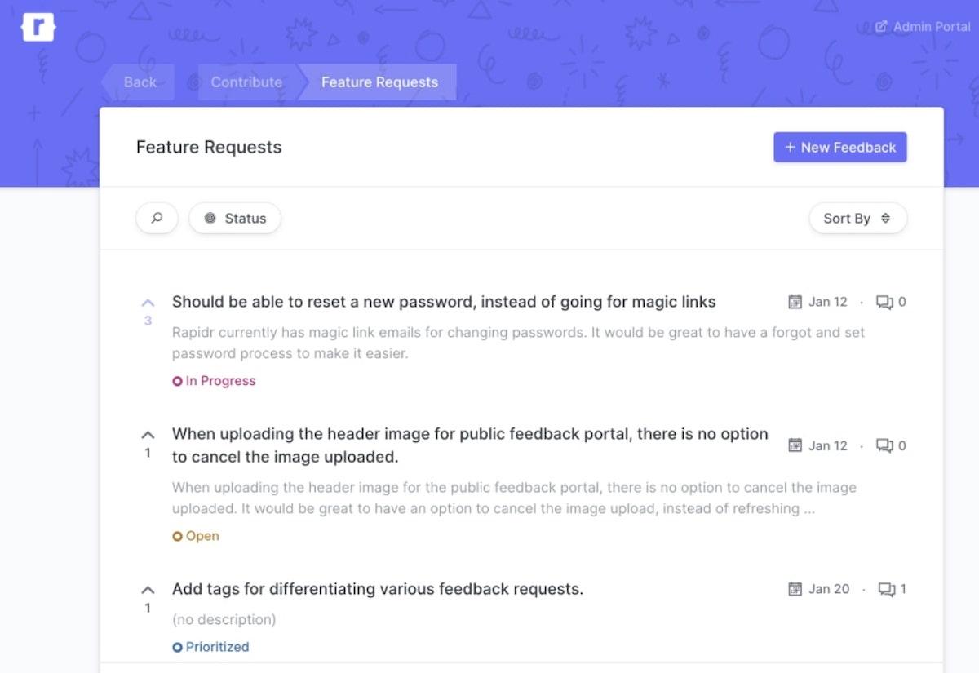Upvote the header image cancel request

point(148,435)
